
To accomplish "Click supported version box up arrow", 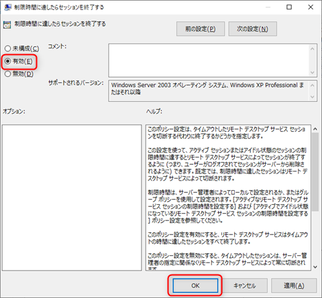I will pos(313,85).
